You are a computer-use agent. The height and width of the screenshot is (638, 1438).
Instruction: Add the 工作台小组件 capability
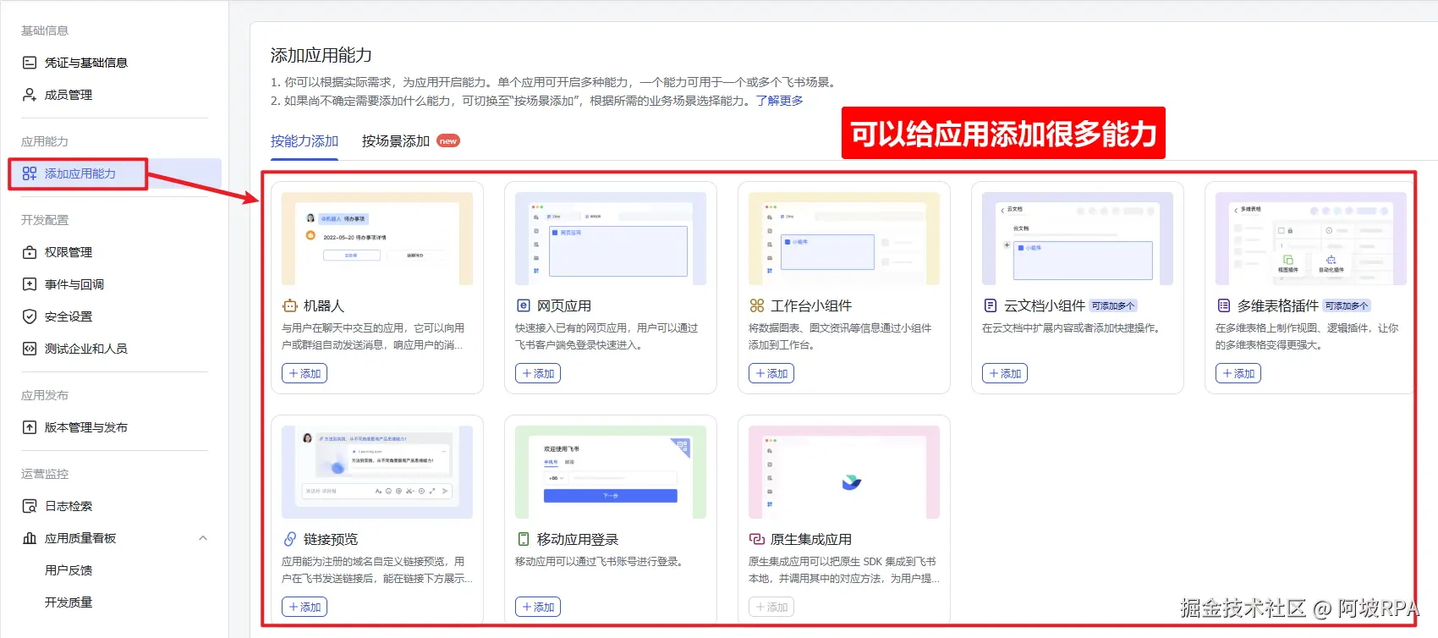[771, 373]
